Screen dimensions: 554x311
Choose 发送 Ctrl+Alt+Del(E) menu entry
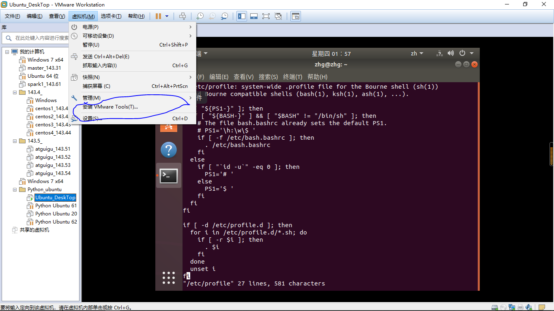click(x=133, y=57)
